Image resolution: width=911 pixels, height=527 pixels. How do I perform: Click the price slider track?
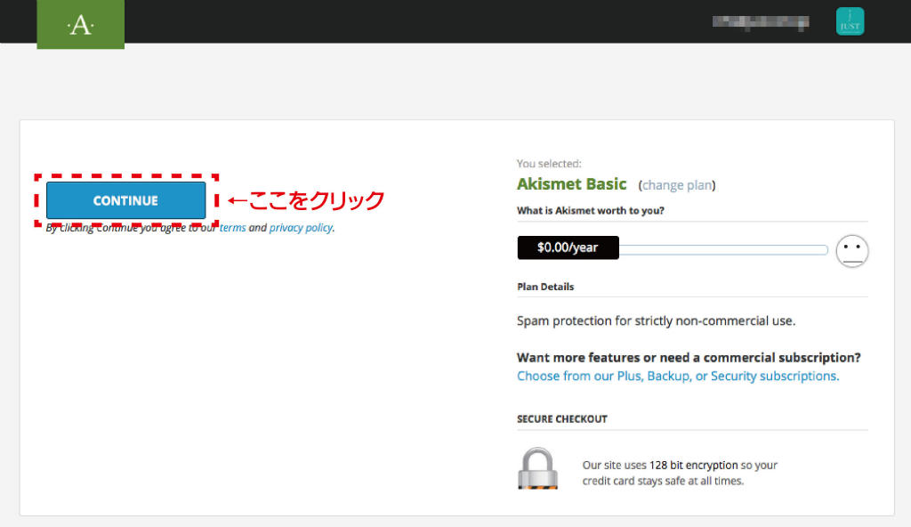pos(723,249)
